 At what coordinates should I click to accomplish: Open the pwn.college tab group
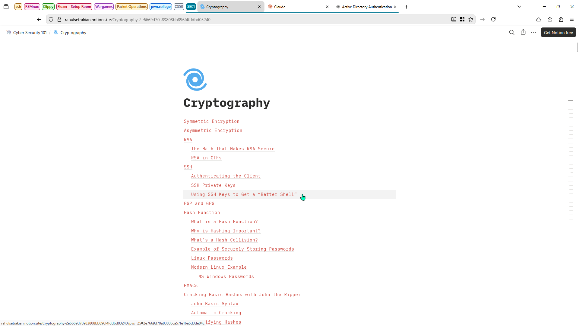point(160,7)
